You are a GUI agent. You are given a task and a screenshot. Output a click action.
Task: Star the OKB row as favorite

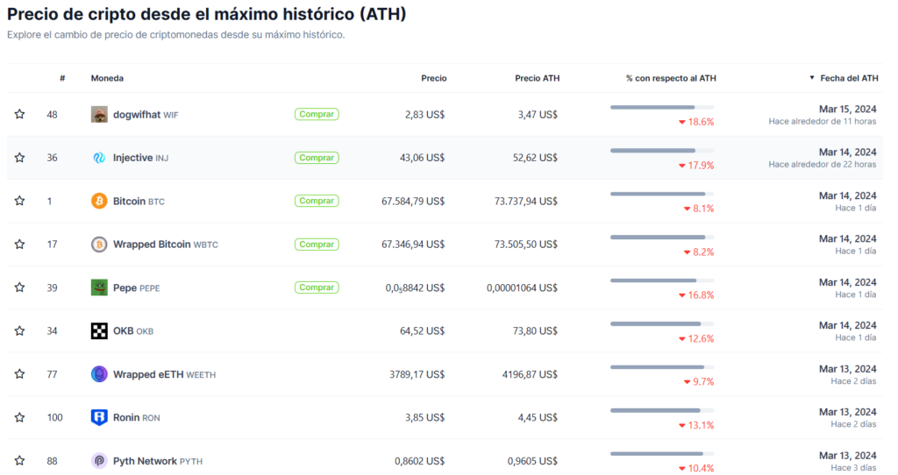19,331
